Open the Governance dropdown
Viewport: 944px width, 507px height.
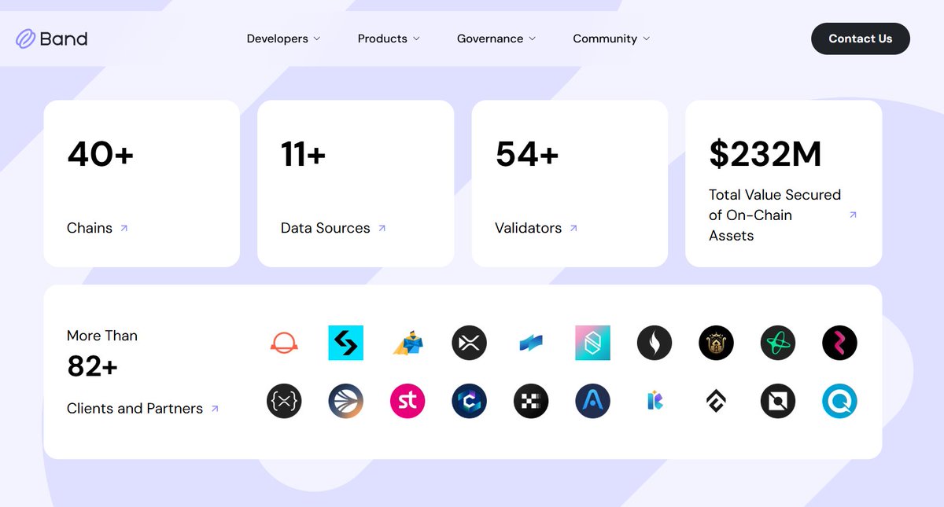coord(496,39)
